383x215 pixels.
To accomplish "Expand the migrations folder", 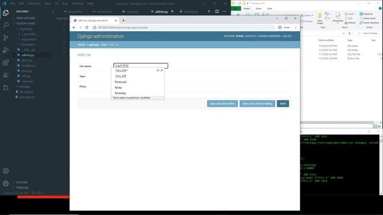I will click(x=27, y=39).
